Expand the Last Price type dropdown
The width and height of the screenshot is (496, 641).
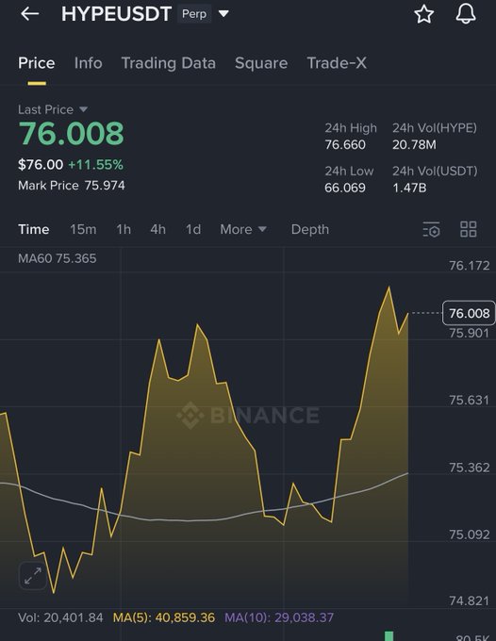click(x=83, y=109)
